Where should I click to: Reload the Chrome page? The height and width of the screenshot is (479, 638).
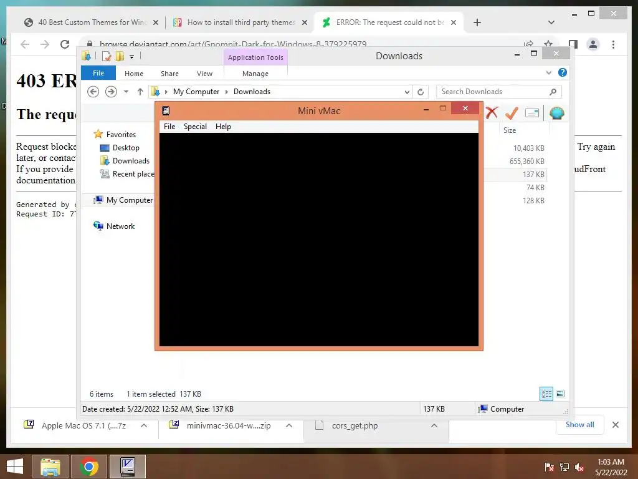tap(65, 44)
